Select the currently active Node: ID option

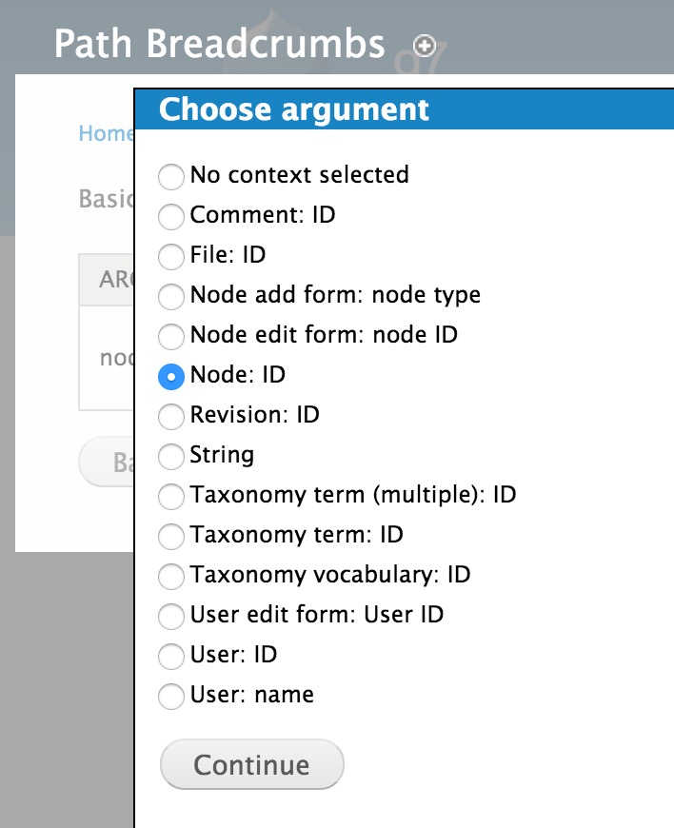171,377
